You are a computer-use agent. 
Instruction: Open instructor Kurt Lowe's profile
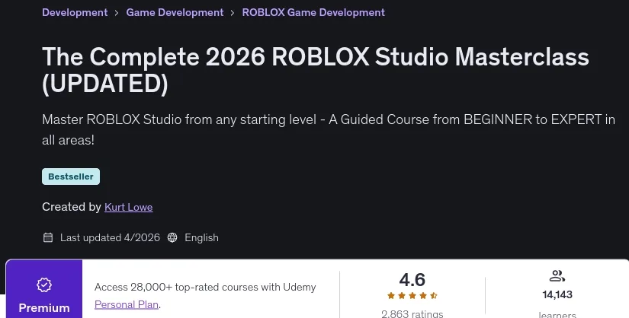tap(128, 207)
